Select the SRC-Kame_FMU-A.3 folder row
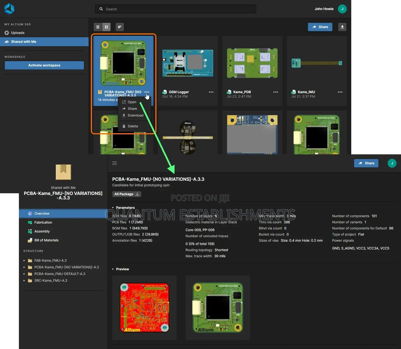Viewport: 401px width, 349px height. click(x=63, y=281)
